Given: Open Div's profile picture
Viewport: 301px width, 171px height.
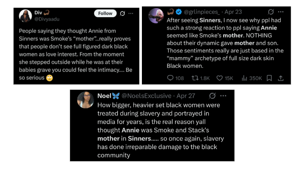Looking at the screenshot, I should tap(25, 16).
